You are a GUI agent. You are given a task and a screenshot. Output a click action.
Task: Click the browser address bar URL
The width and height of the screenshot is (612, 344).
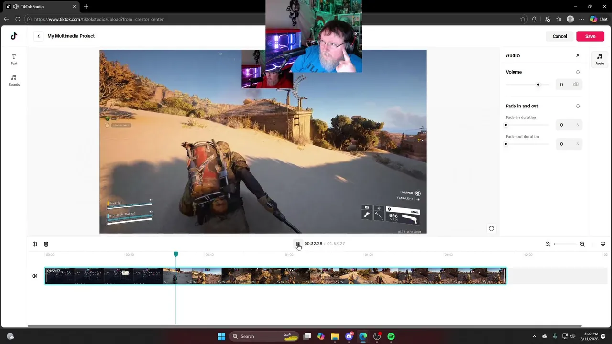[x=99, y=19]
